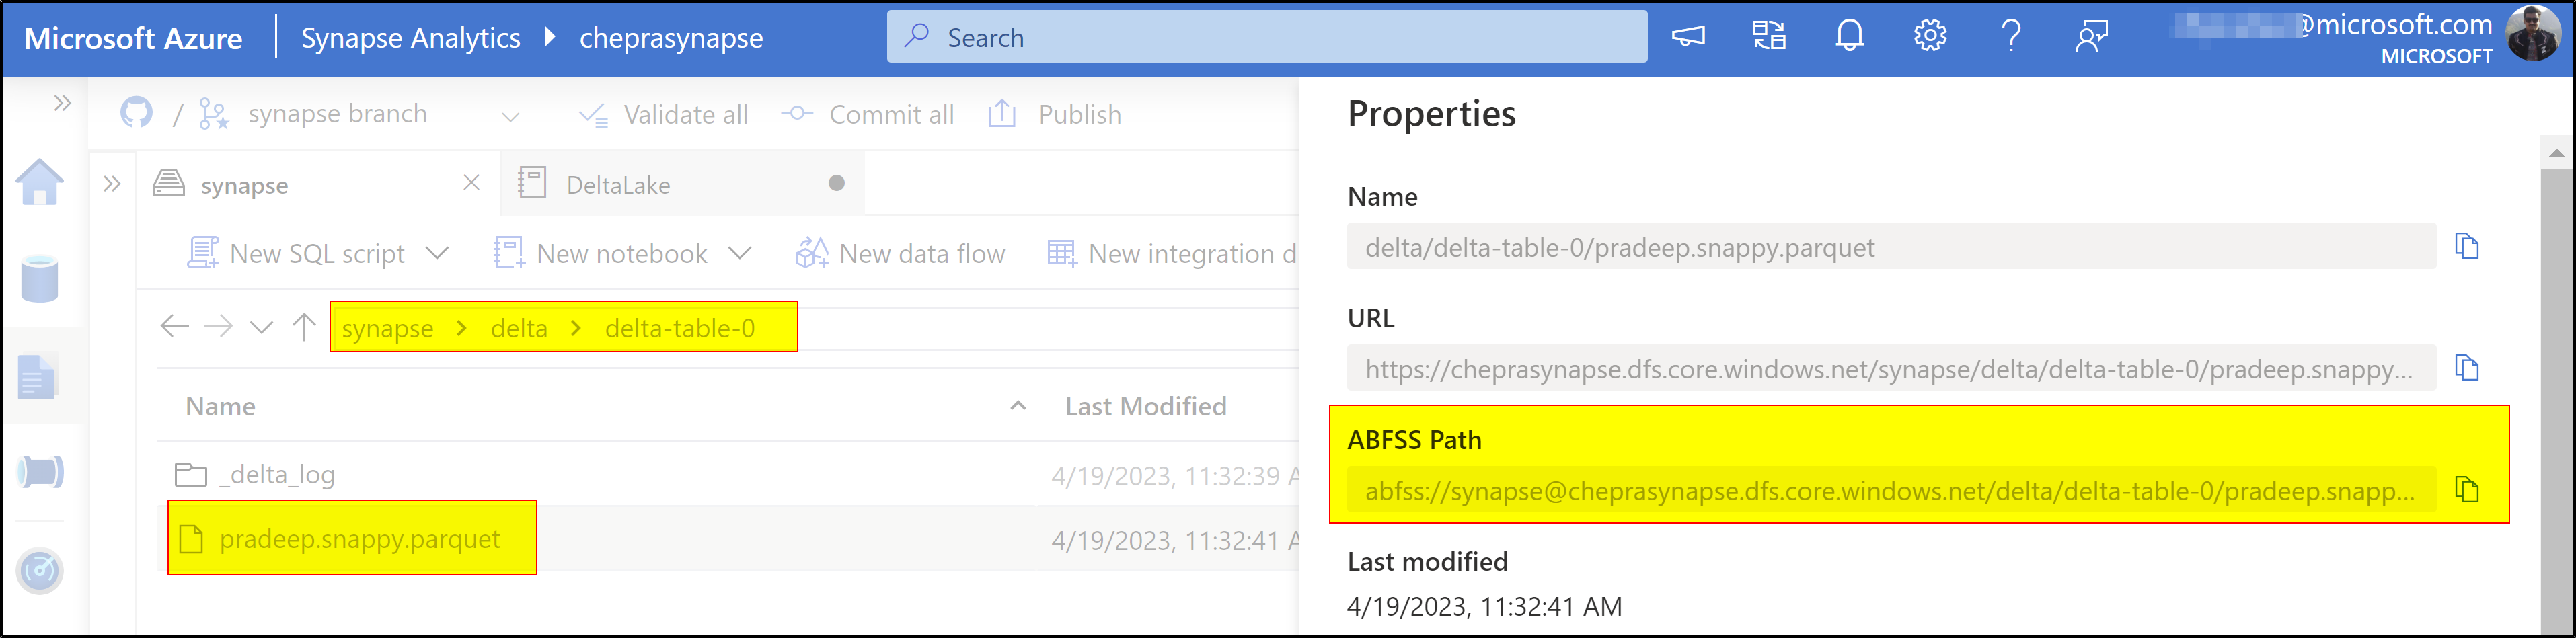
Task: Click the GitHub repository icon
Action: click(137, 113)
